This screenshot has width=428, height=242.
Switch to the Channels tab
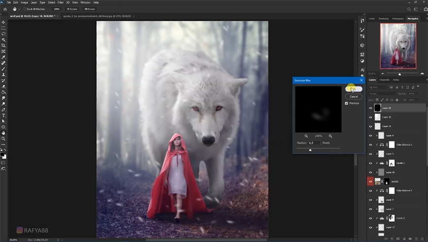[x=384, y=80]
